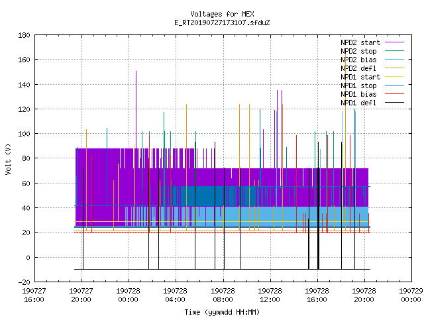
Task: Click the y-axis tick value 120
Action: point(24,109)
